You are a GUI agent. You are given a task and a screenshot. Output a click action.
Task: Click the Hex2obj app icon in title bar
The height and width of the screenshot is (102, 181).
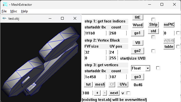[5, 4]
